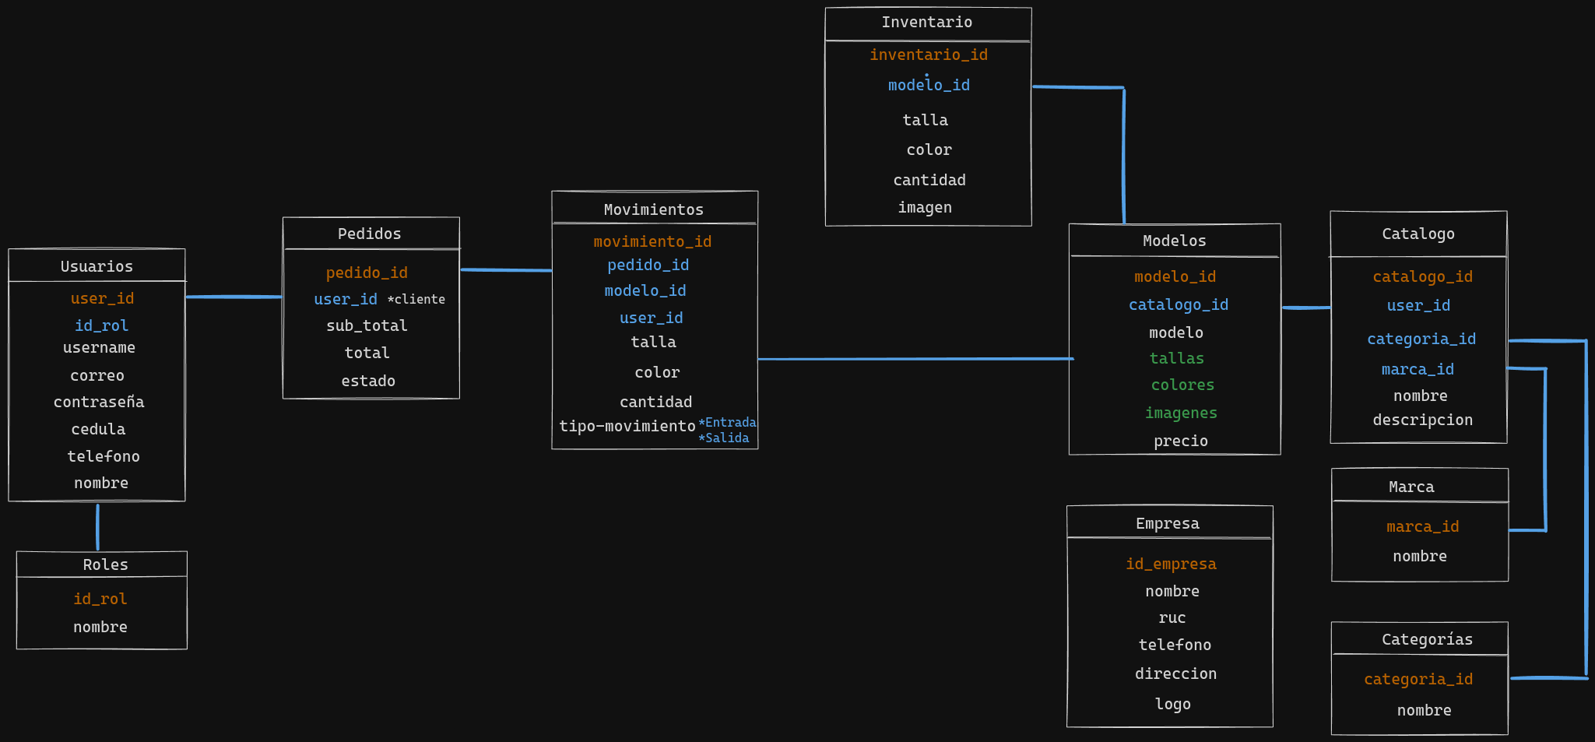The width and height of the screenshot is (1595, 742).
Task: Select the cedula field
Action: [x=98, y=429]
